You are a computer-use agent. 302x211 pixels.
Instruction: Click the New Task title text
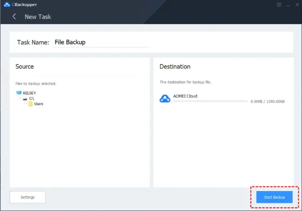click(38, 17)
